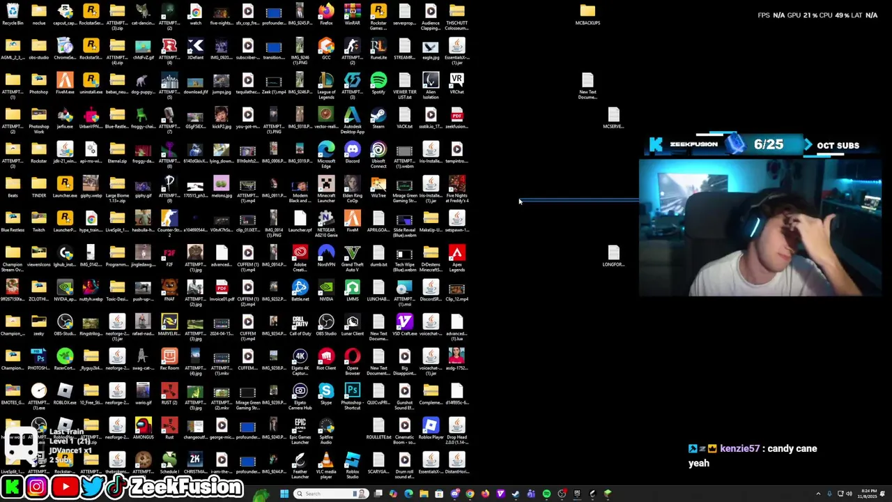The image size is (892, 502).
Task: Open Discord desktop shortcut
Action: 353,153
